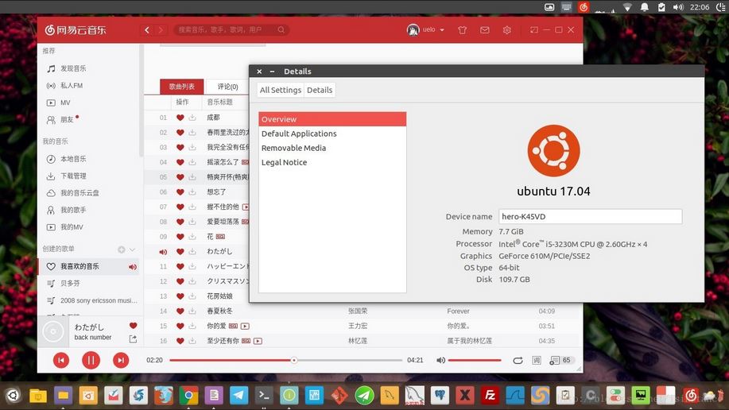Image resolution: width=729 pixels, height=410 pixels.
Task: Open the play queue with 65 songs
Action: [x=561, y=360]
